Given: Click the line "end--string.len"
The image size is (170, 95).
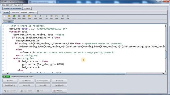Looking at the screenshot, I should (24, 58).
